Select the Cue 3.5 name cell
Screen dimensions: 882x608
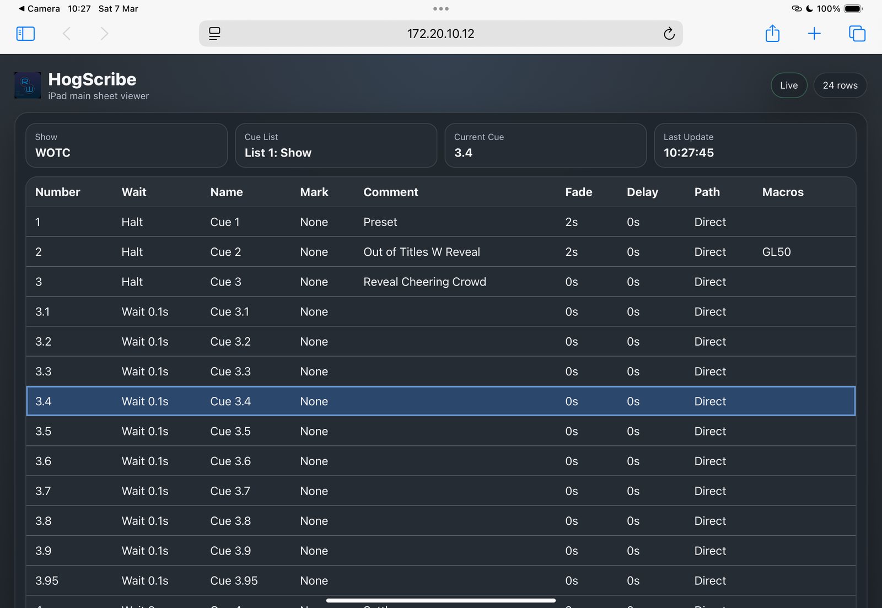230,431
